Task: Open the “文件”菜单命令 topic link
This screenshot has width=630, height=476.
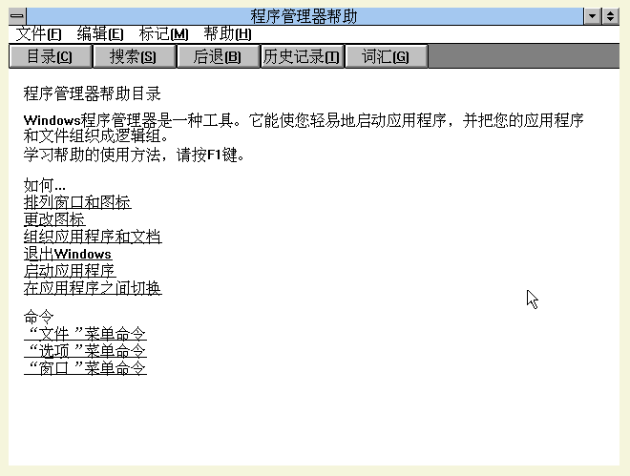Action: pyautogui.click(x=85, y=334)
